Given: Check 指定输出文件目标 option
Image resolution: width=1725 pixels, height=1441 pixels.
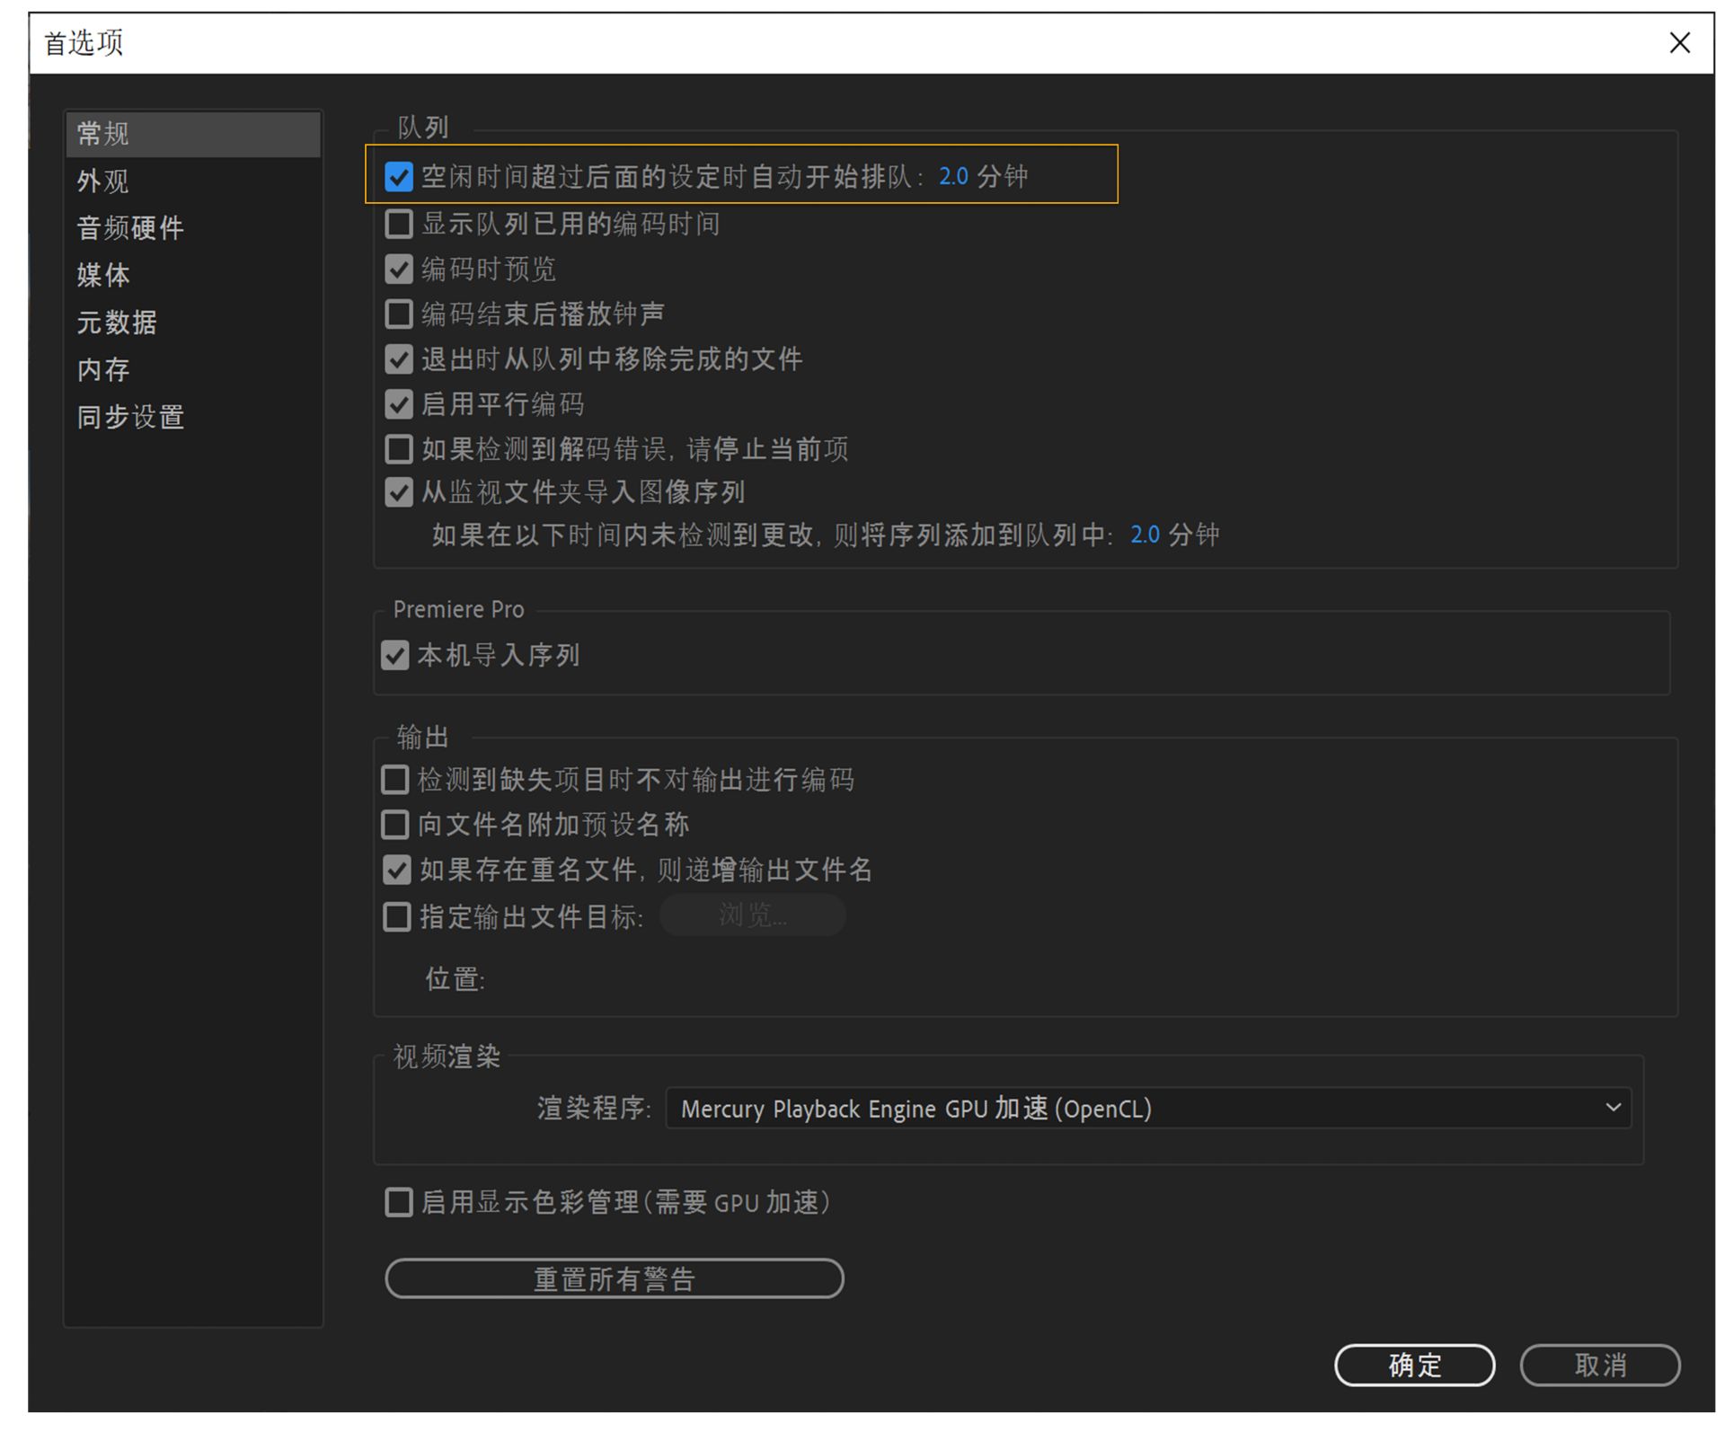Looking at the screenshot, I should coord(397,916).
